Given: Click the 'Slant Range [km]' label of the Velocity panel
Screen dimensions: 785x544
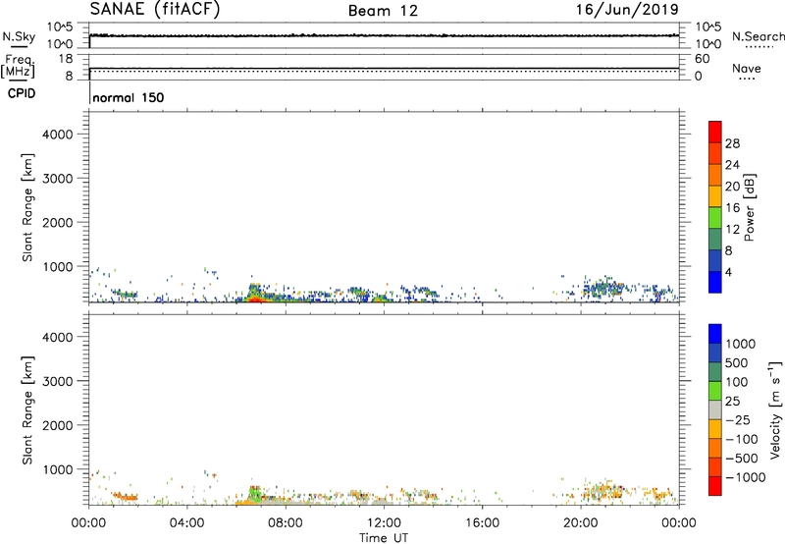Looking at the screenshot, I should (27, 410).
